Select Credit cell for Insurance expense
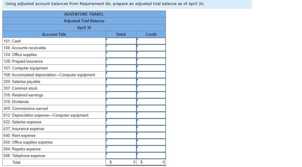The width and height of the screenshot is (302, 167). pos(151,129)
